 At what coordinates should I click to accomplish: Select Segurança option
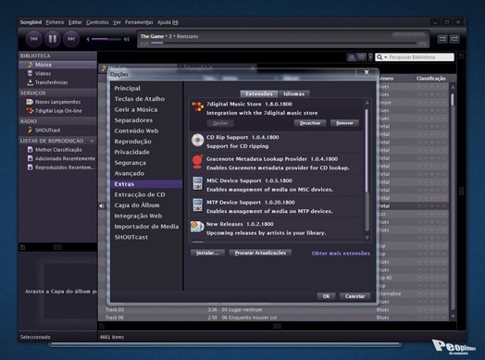click(x=130, y=163)
